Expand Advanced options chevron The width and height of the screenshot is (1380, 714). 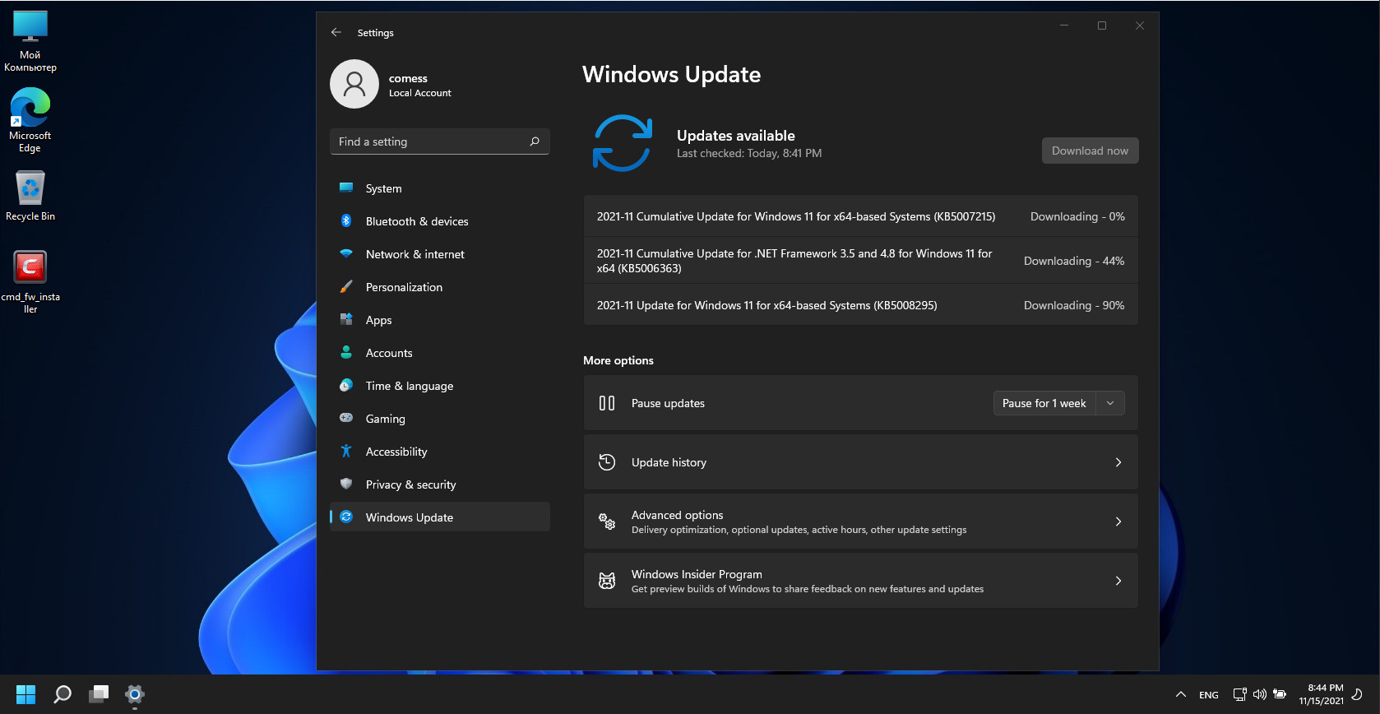1118,522
